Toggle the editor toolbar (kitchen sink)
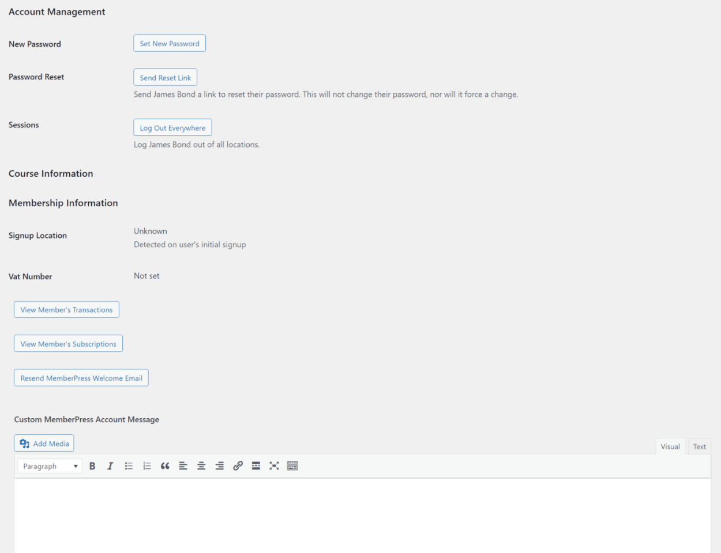This screenshot has height=553, width=721. [292, 466]
